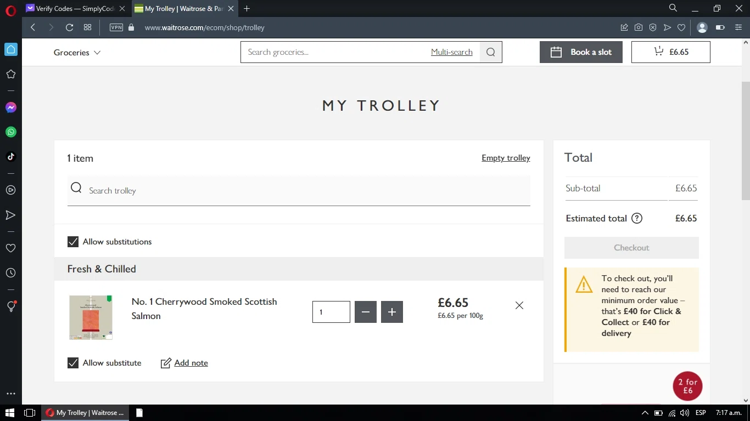Take a snapshot with camera icon

tap(639, 27)
